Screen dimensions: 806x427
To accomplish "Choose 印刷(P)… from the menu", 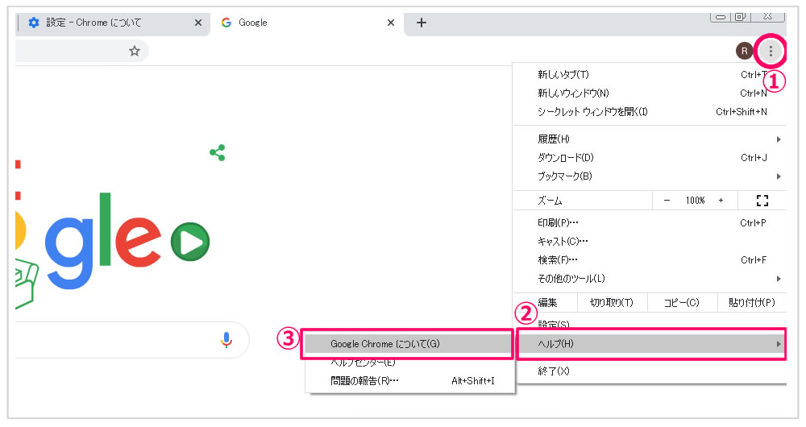I will pyautogui.click(x=650, y=222).
